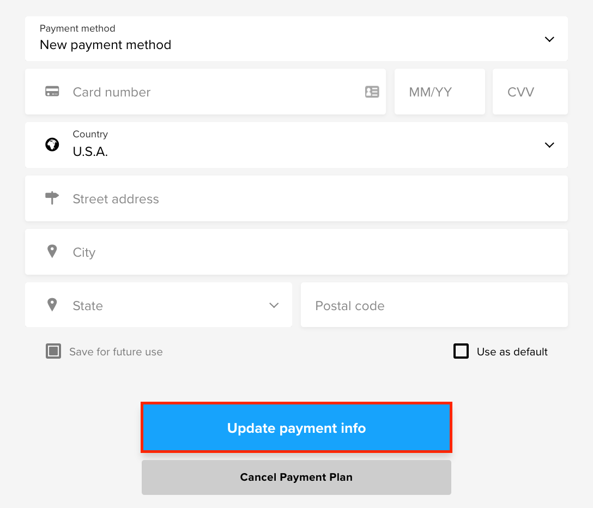Click the map pin icon beside City
The image size is (593, 508).
(52, 251)
